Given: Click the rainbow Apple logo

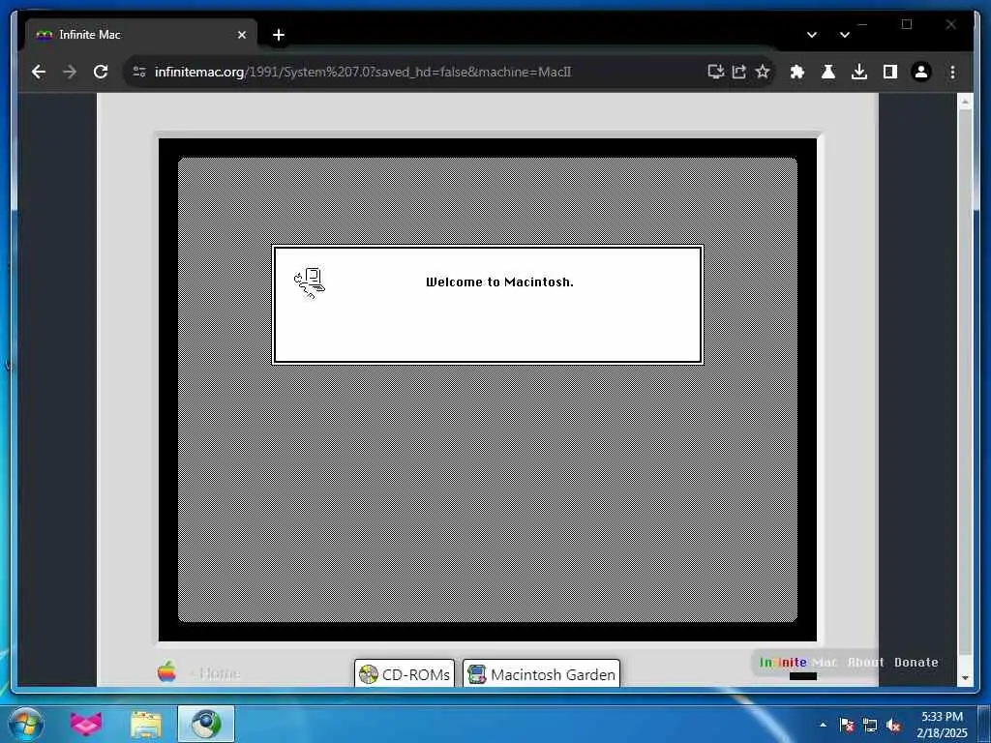Looking at the screenshot, I should (x=166, y=672).
